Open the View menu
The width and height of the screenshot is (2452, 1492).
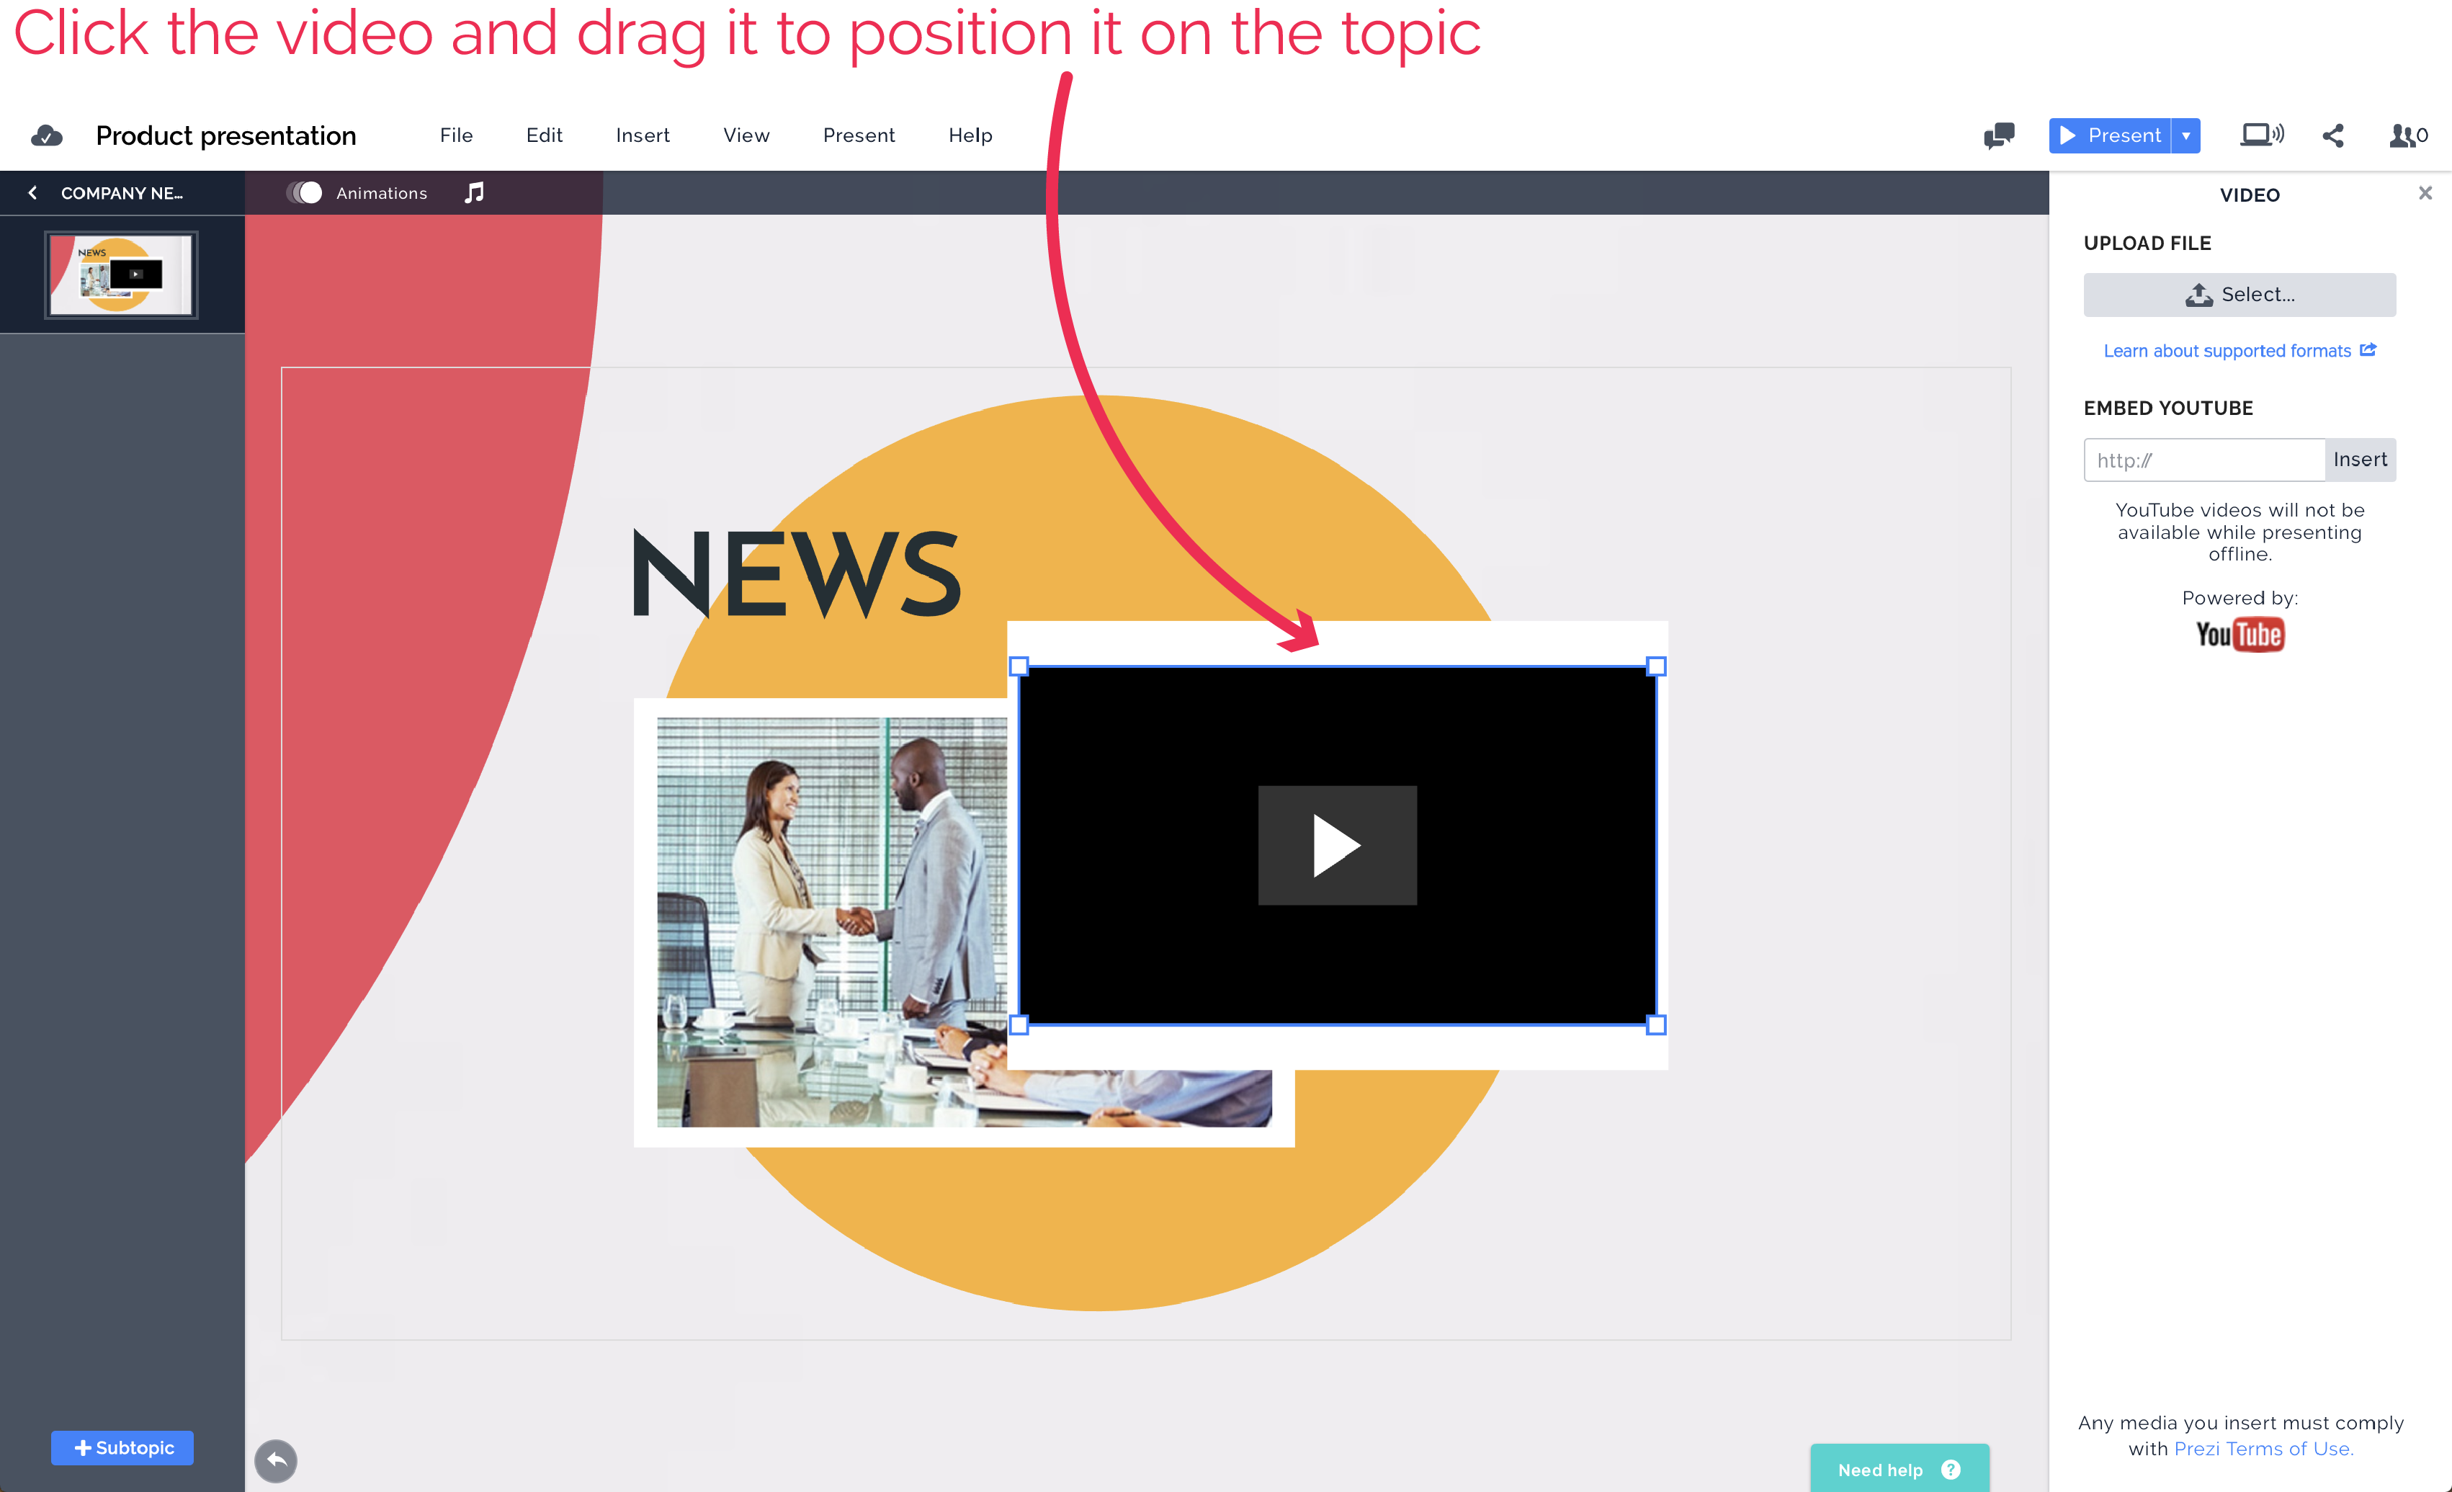coord(746,135)
